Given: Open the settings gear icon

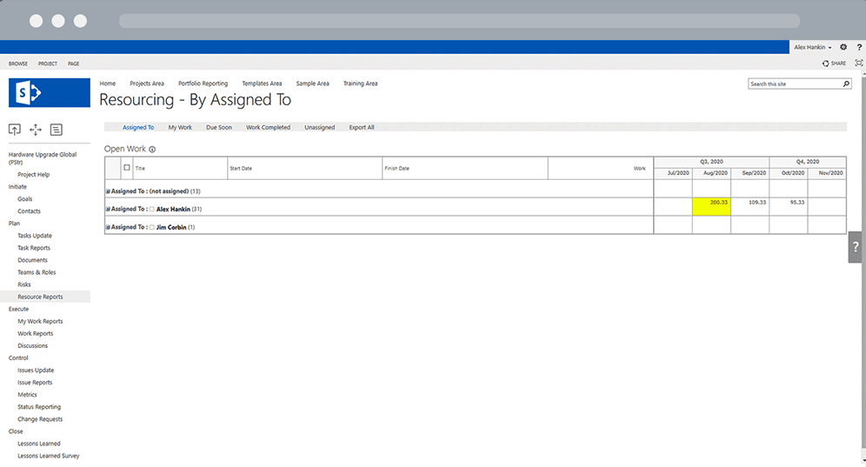Looking at the screenshot, I should tap(843, 47).
